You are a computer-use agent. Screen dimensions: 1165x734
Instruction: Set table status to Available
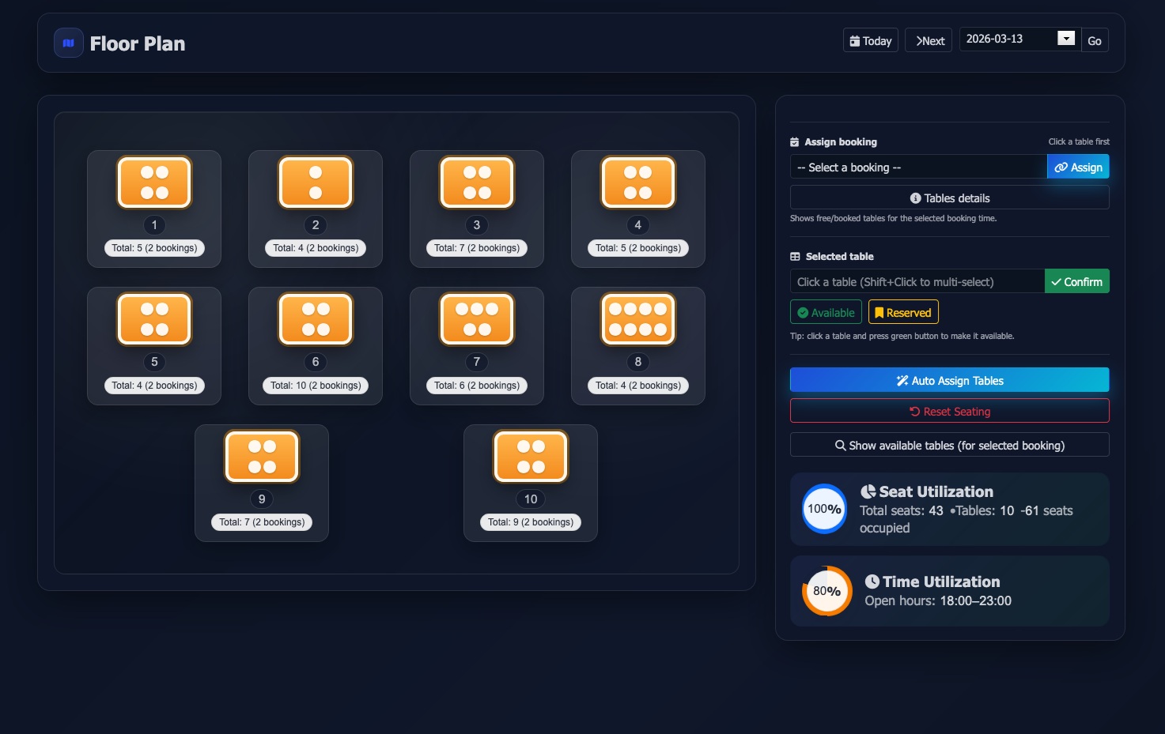(x=826, y=312)
